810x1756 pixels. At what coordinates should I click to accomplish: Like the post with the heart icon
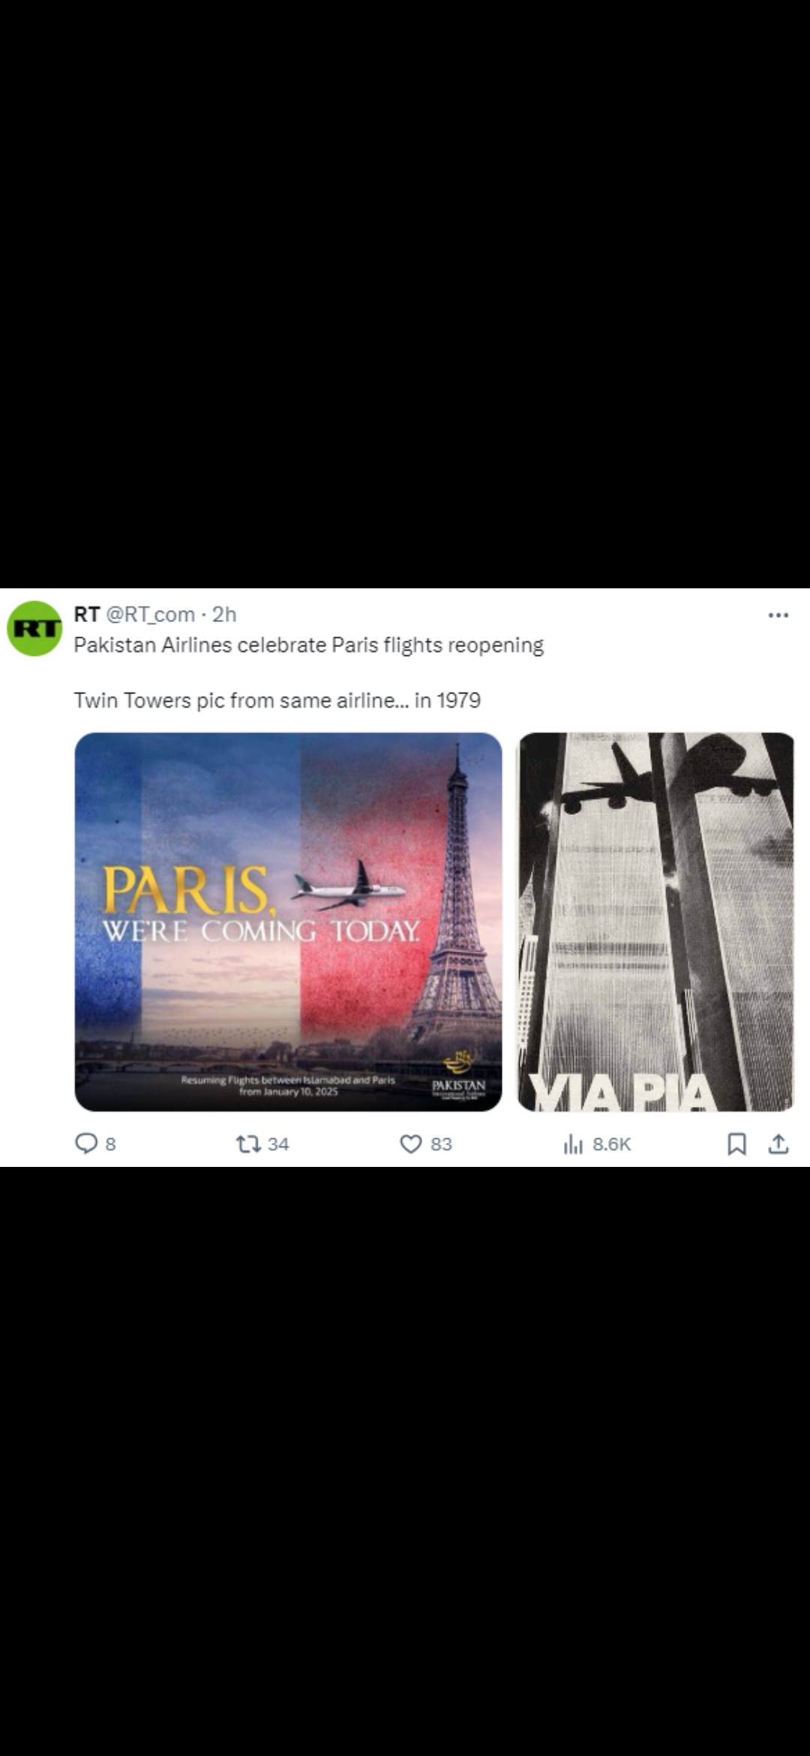tap(410, 1144)
